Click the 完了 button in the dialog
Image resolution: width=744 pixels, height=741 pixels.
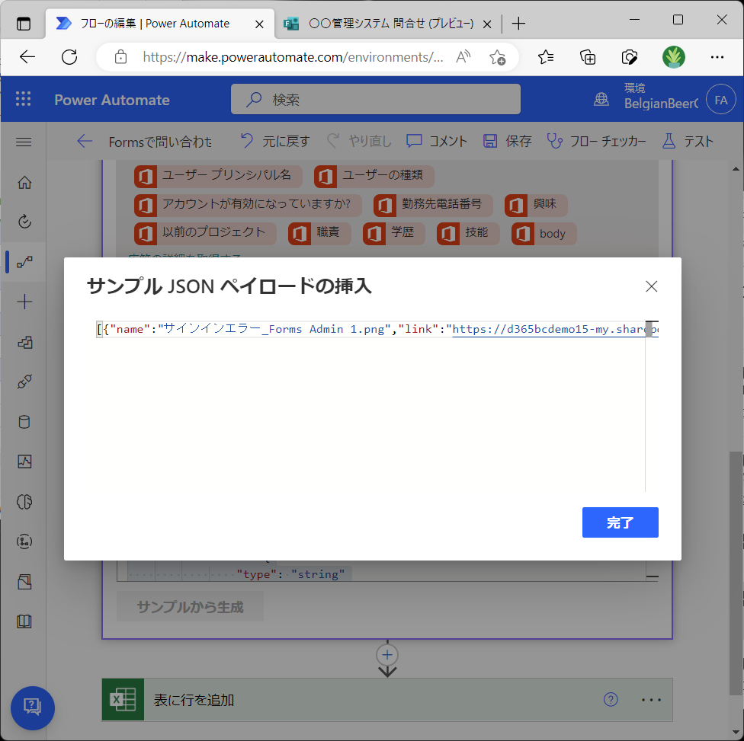coord(620,522)
